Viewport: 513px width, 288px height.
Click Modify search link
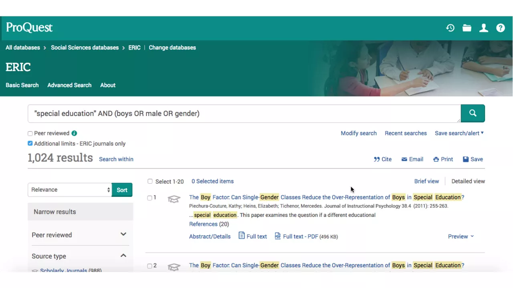point(359,133)
